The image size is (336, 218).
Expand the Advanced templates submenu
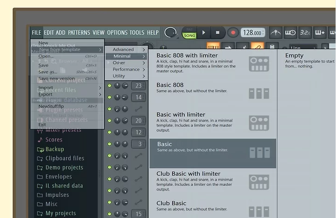point(127,50)
